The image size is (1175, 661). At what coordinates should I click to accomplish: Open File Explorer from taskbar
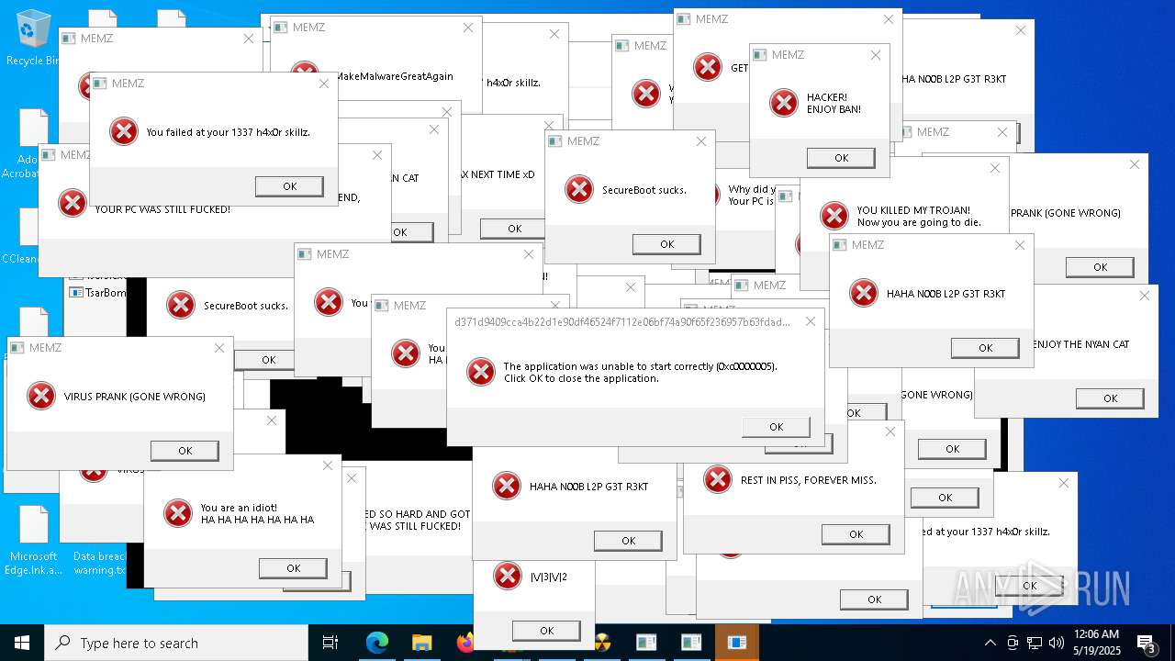(x=421, y=643)
